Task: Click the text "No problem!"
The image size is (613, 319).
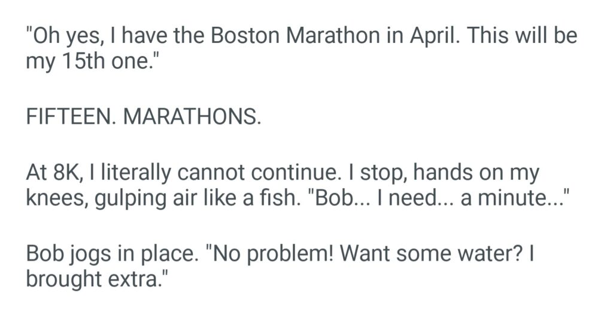Action: click(x=262, y=254)
